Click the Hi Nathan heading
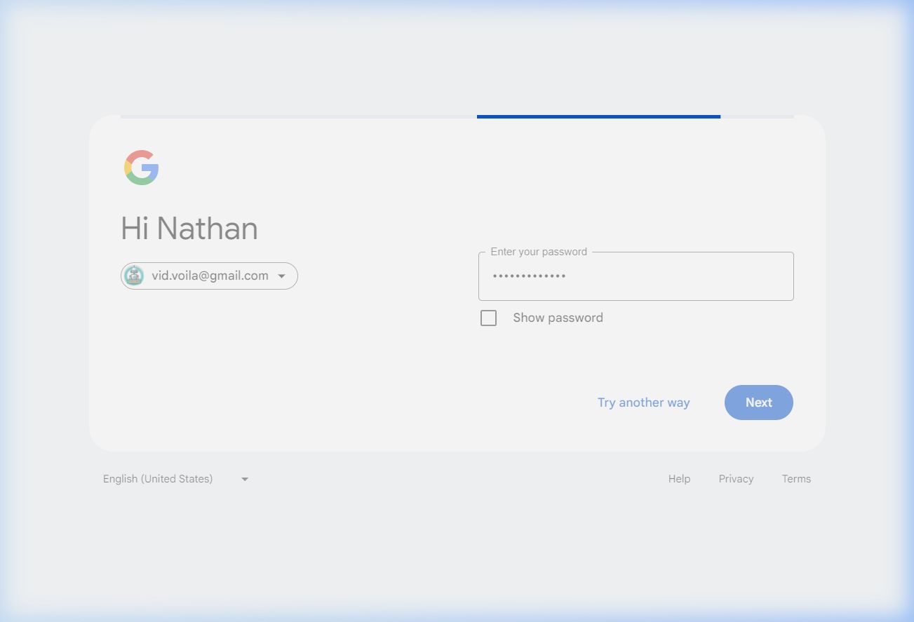914x622 pixels. pos(189,229)
